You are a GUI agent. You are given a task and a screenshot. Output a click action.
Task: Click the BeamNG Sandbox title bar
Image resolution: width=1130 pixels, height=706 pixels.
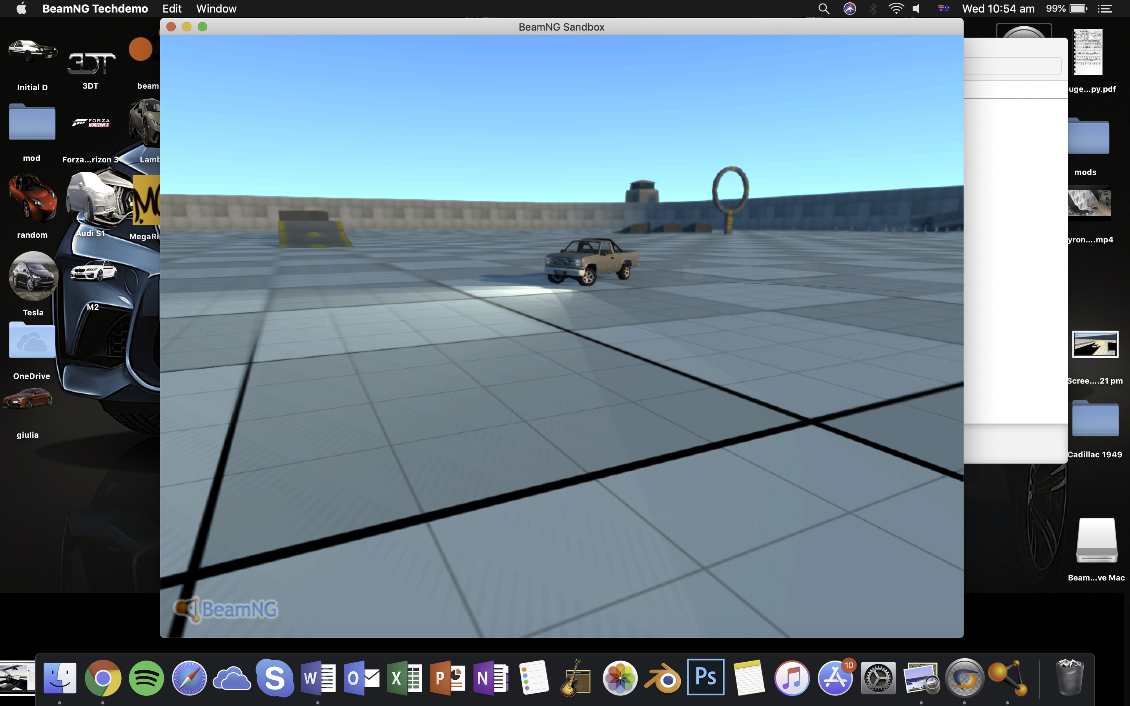coord(562,27)
